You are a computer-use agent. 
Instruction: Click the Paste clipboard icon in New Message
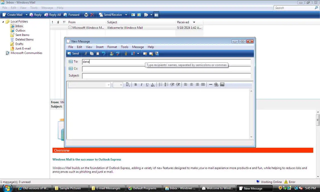[98, 53]
